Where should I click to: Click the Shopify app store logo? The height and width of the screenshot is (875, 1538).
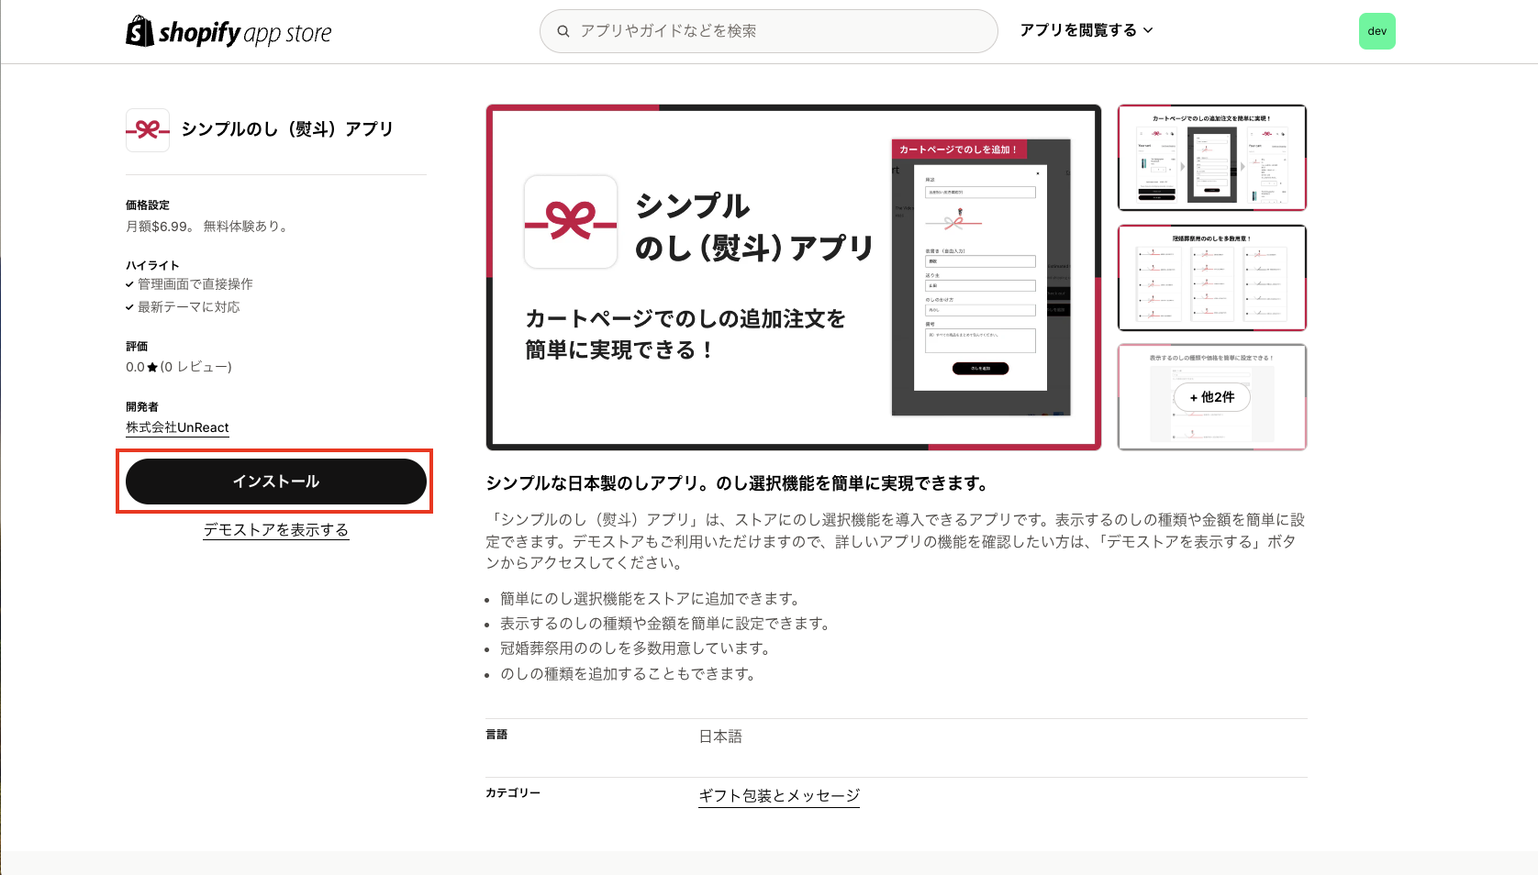tap(228, 30)
